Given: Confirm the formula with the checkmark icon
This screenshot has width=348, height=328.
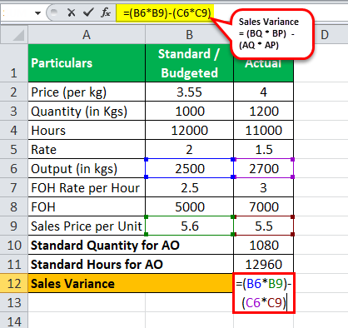Looking at the screenshot, I should pos(88,12).
